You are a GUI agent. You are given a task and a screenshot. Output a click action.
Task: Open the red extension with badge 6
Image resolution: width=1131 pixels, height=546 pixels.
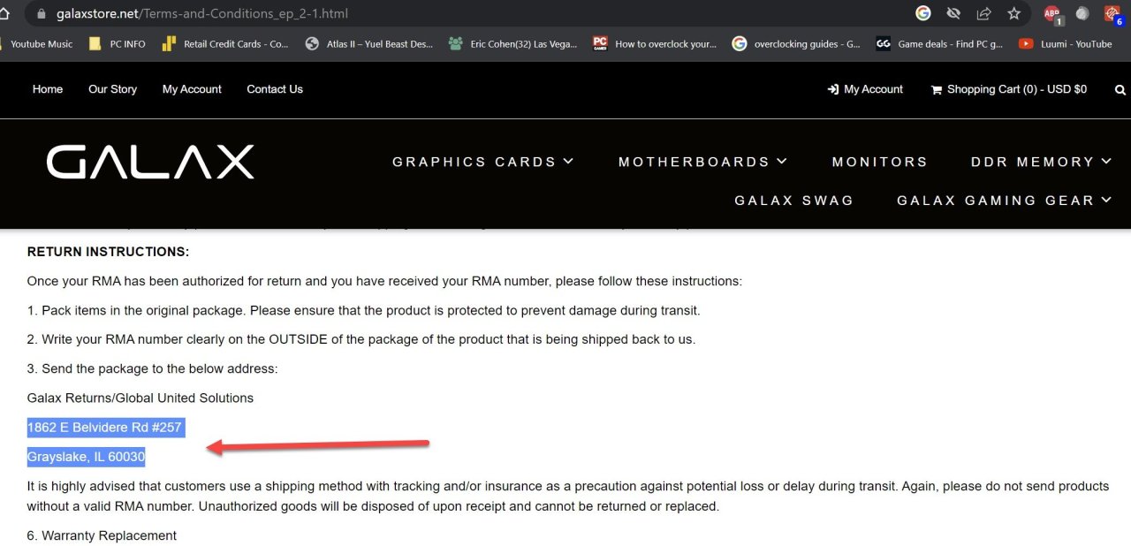(1112, 14)
